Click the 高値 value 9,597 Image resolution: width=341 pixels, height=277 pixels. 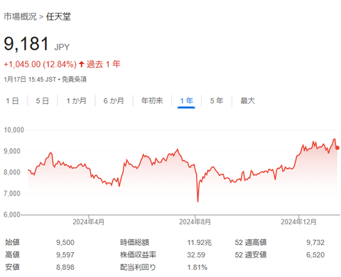point(65,255)
